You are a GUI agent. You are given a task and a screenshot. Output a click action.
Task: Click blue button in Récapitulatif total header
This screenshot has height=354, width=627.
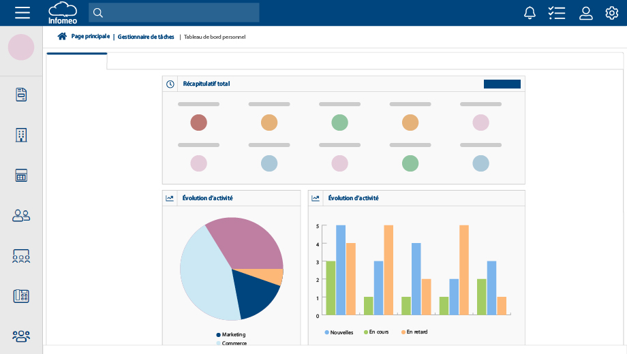502,84
